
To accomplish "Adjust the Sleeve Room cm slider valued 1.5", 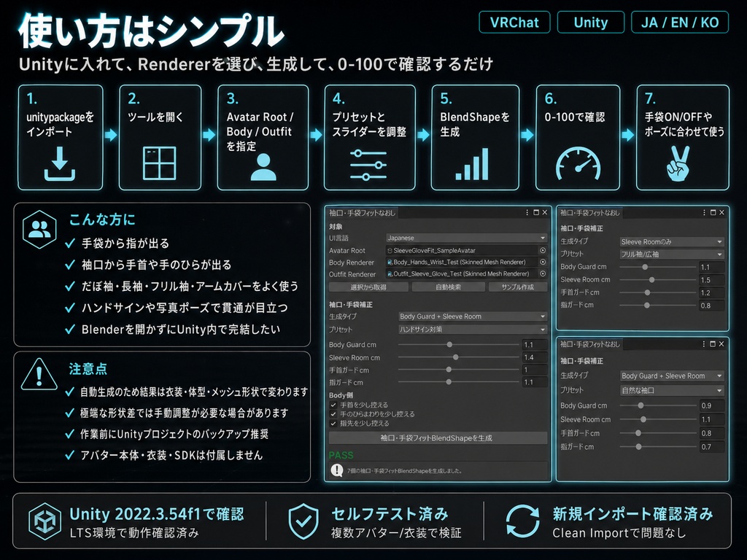I will tap(657, 280).
